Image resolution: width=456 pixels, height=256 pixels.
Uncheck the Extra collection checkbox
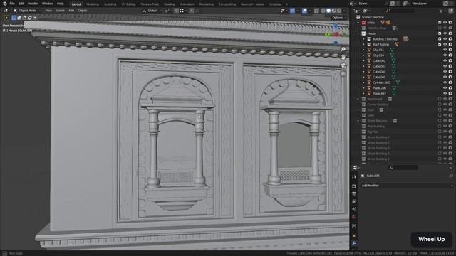coord(440,23)
